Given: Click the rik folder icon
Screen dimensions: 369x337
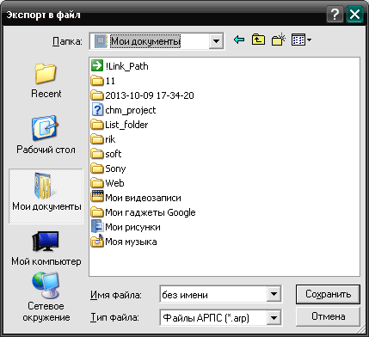Looking at the screenshot, I should point(97,139).
